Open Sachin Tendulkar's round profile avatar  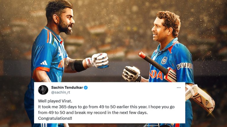pos(43,90)
